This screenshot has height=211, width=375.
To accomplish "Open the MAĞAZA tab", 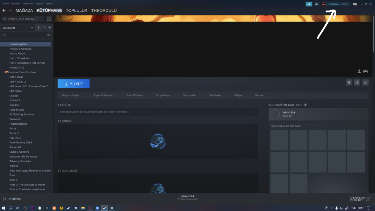I will point(24,11).
